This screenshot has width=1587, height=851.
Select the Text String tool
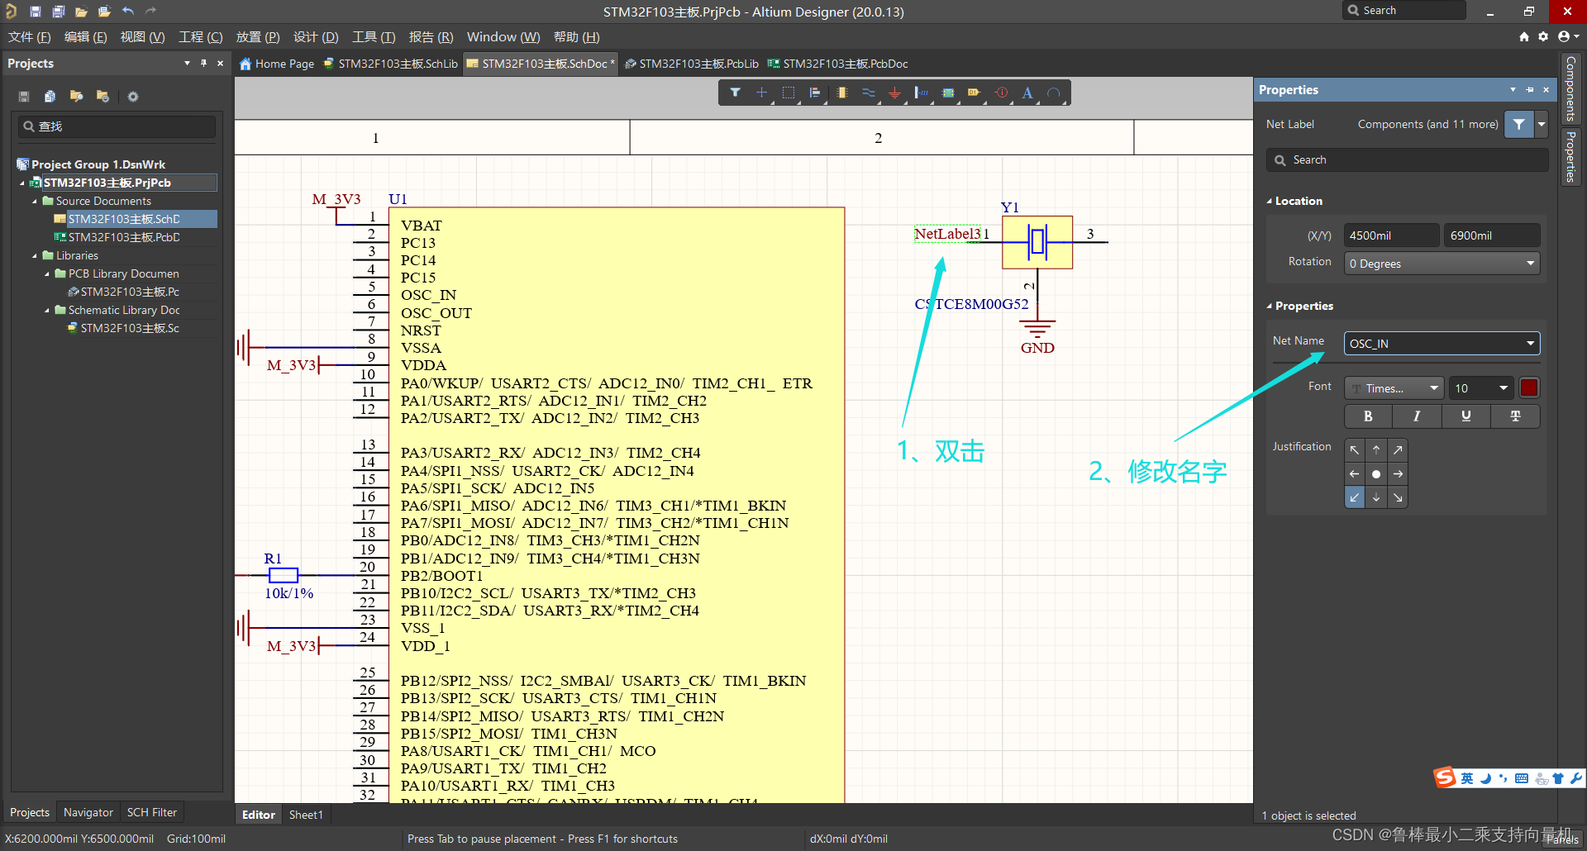[1027, 93]
